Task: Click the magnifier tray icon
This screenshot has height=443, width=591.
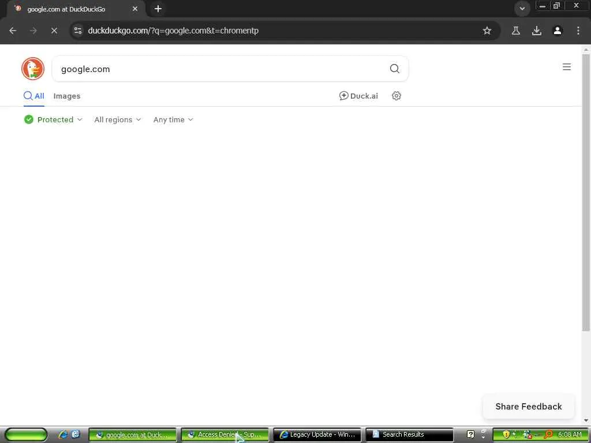Action: coord(548,435)
